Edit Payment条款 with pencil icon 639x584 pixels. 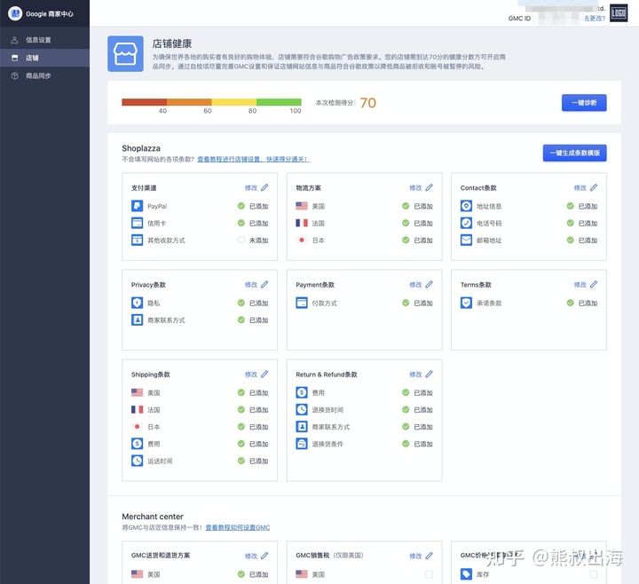pos(430,285)
